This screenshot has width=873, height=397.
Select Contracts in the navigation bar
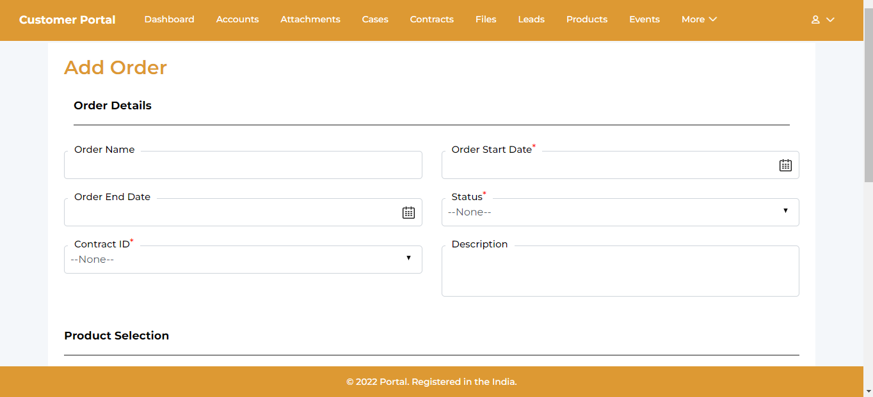[432, 20]
